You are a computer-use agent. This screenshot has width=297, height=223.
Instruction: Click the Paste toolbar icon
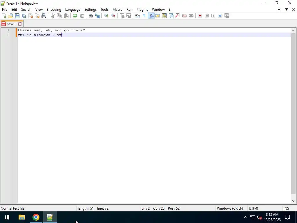(66, 16)
